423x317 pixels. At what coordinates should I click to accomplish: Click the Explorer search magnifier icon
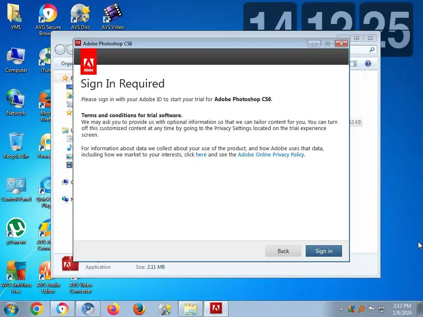pyautogui.click(x=372, y=50)
